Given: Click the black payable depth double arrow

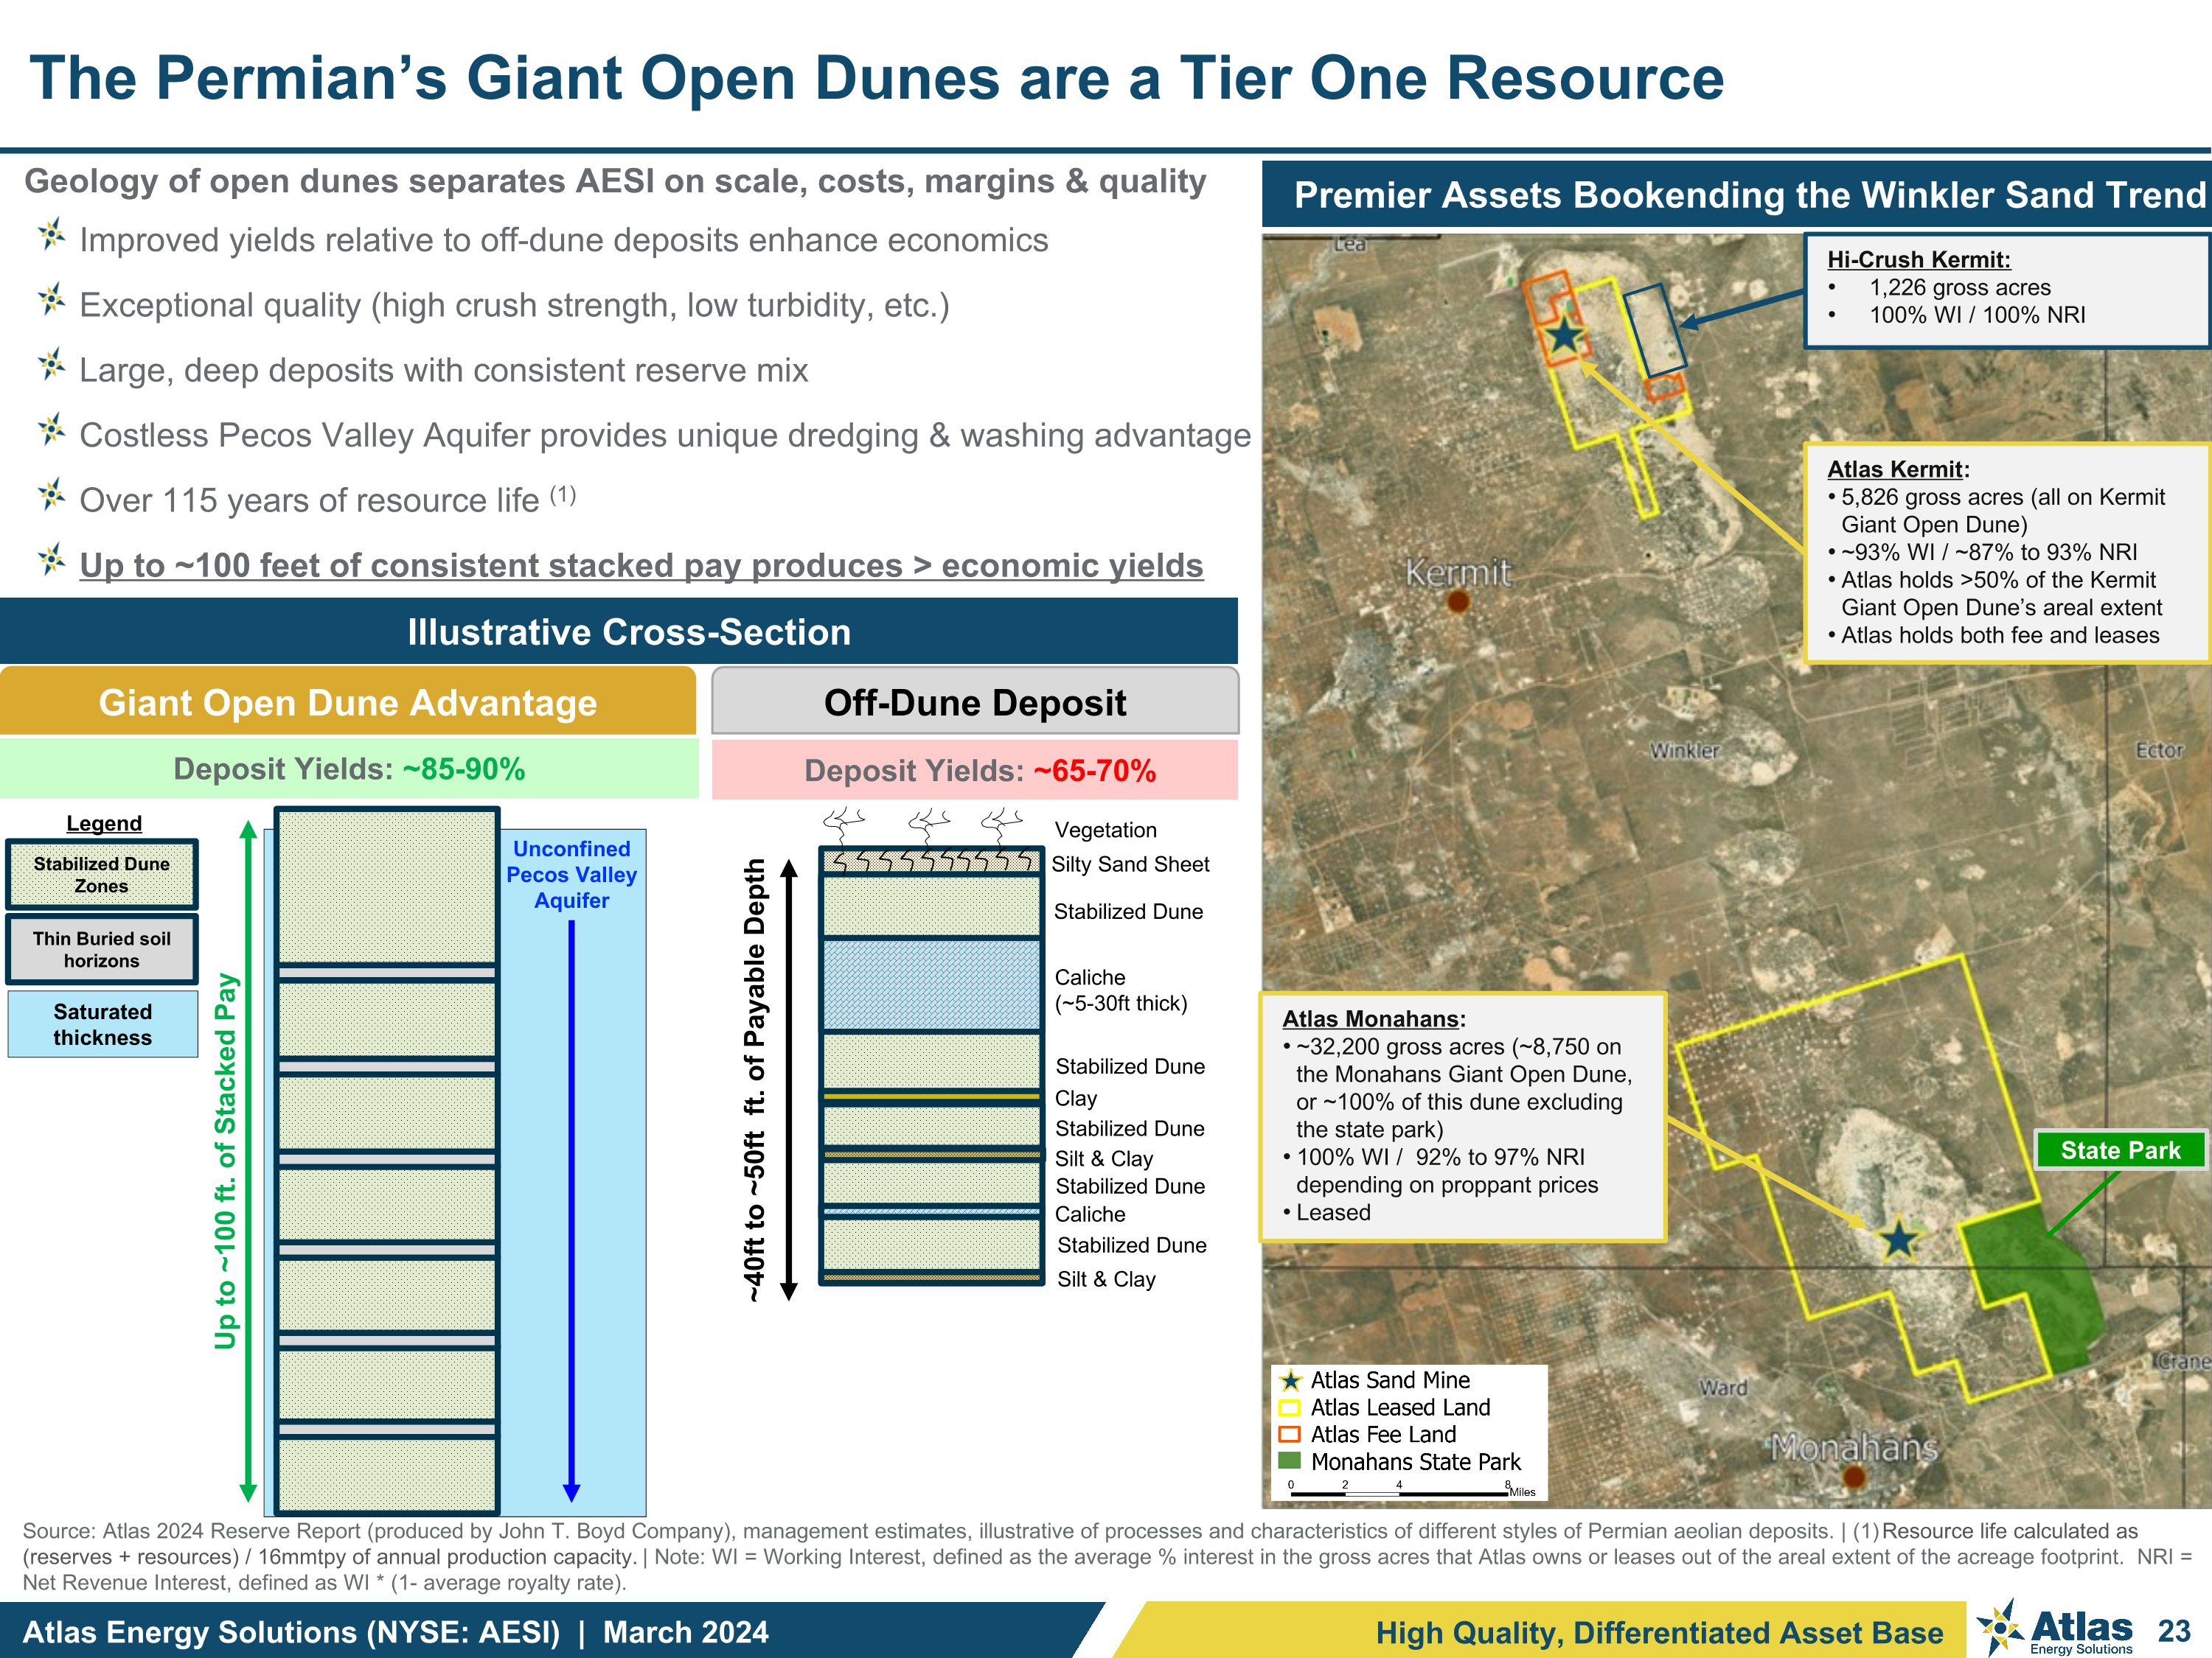Looking at the screenshot, I should pyautogui.click(x=789, y=1080).
